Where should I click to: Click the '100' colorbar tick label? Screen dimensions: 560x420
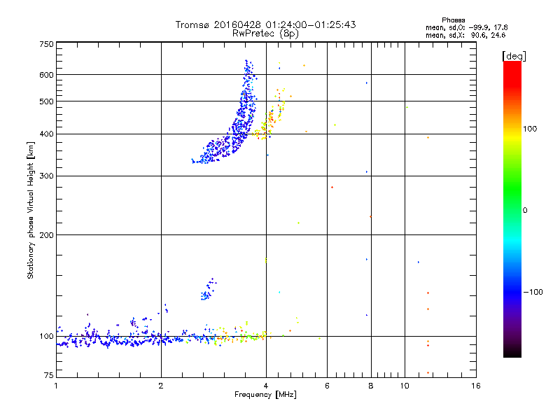(x=530, y=129)
